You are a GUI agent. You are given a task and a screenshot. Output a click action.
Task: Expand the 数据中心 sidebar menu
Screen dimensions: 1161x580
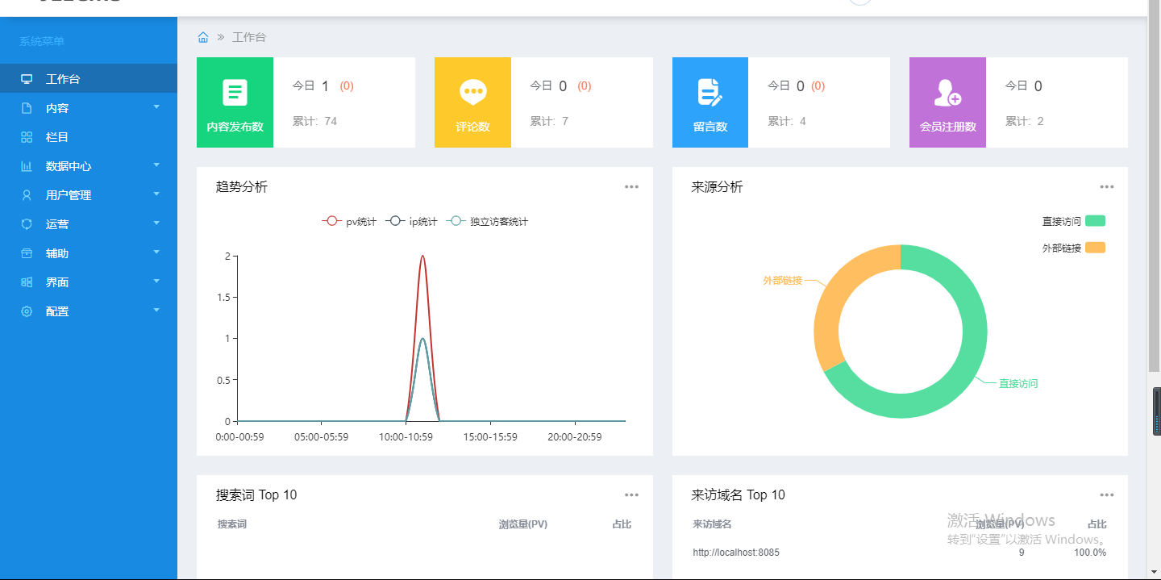tap(89, 166)
